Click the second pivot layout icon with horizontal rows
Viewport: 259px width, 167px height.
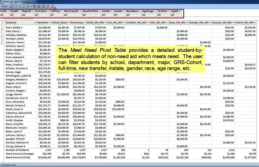pos(39,6)
